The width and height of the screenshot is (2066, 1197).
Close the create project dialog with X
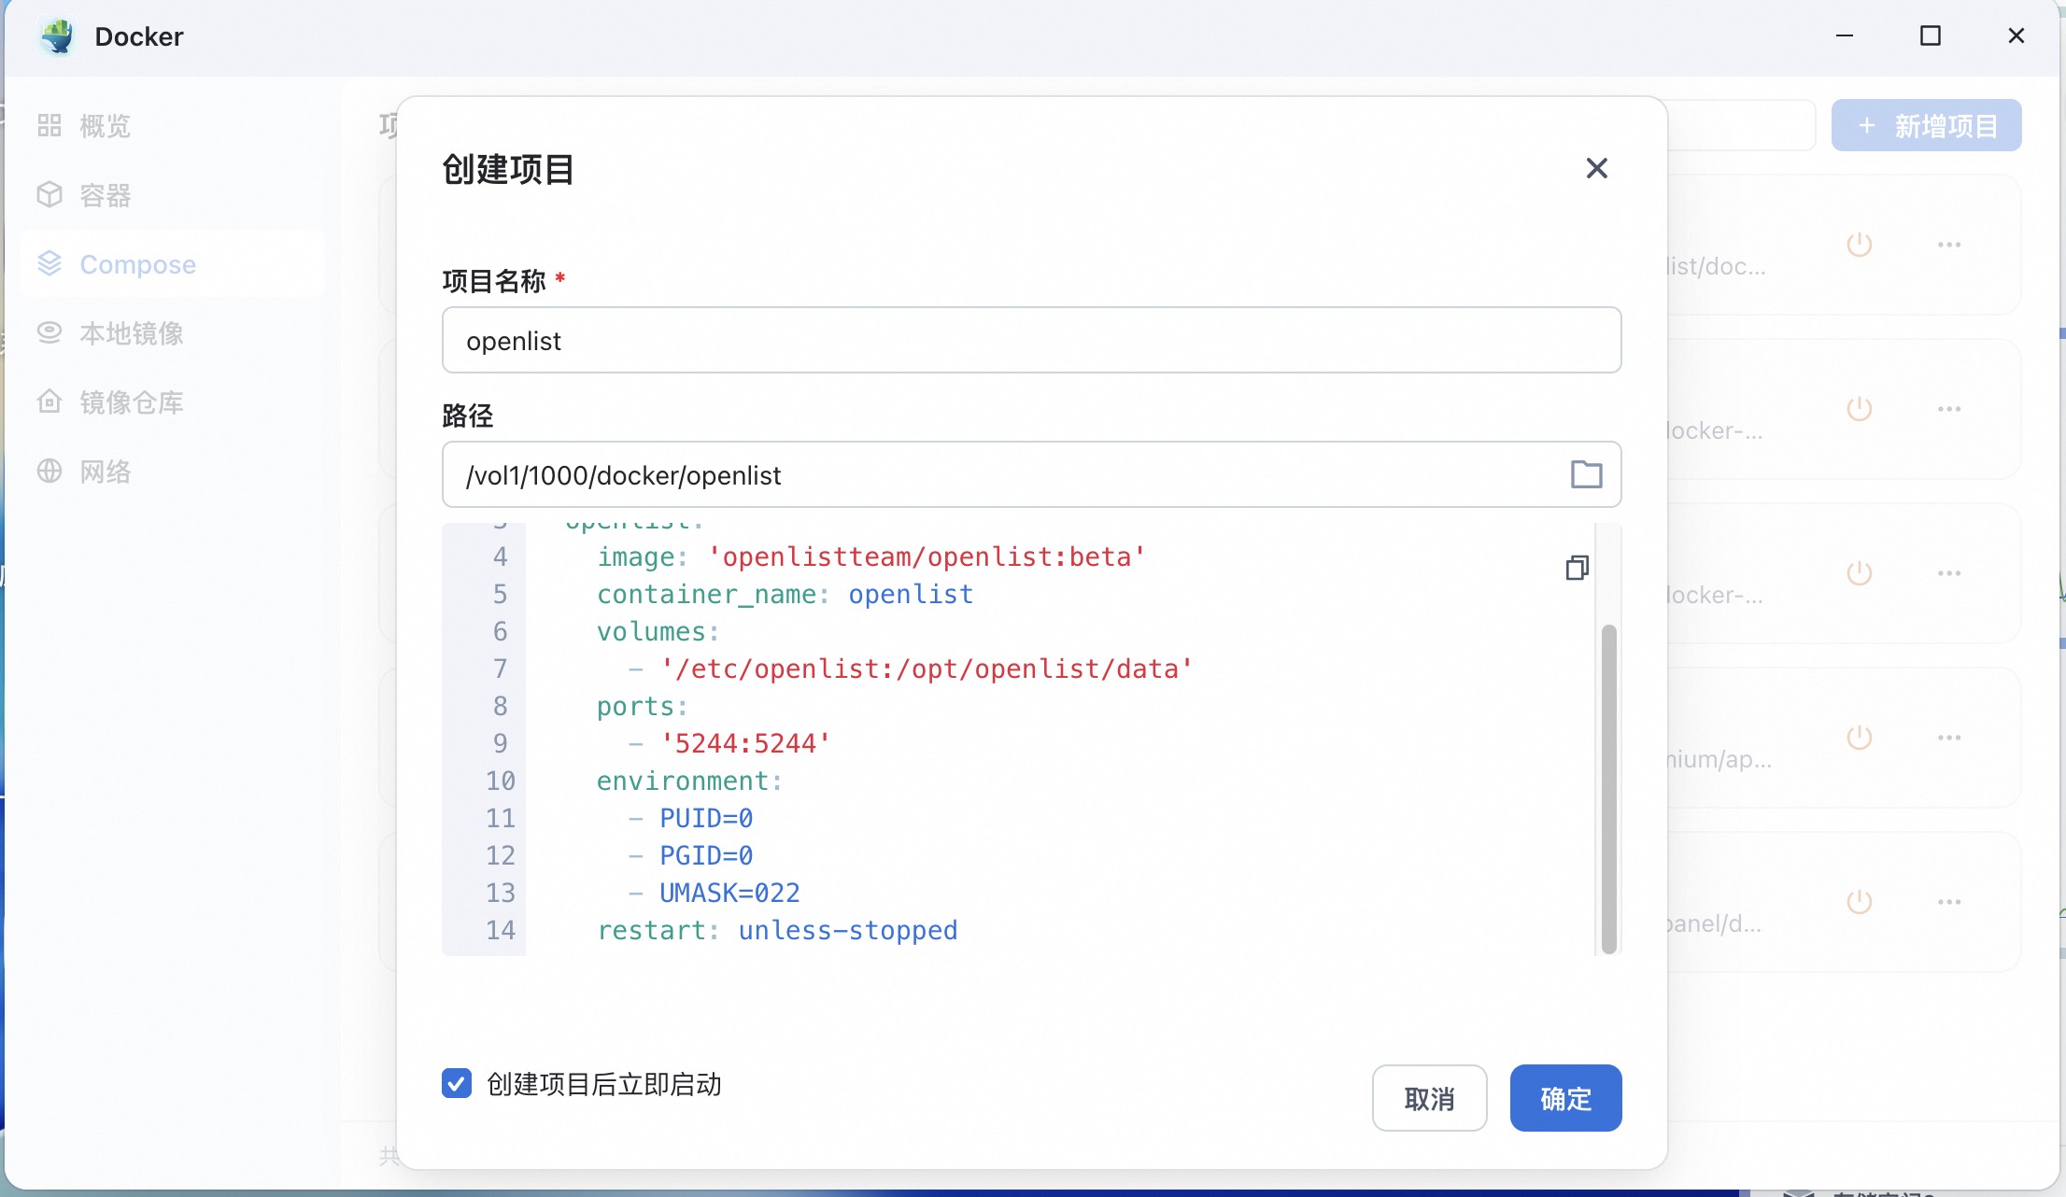1596,168
